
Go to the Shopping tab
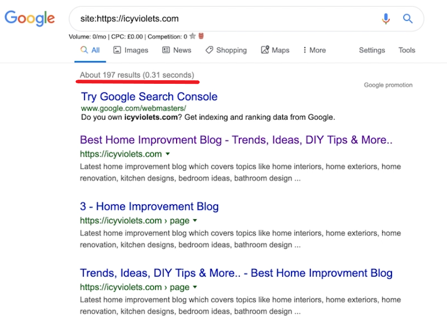click(x=226, y=50)
